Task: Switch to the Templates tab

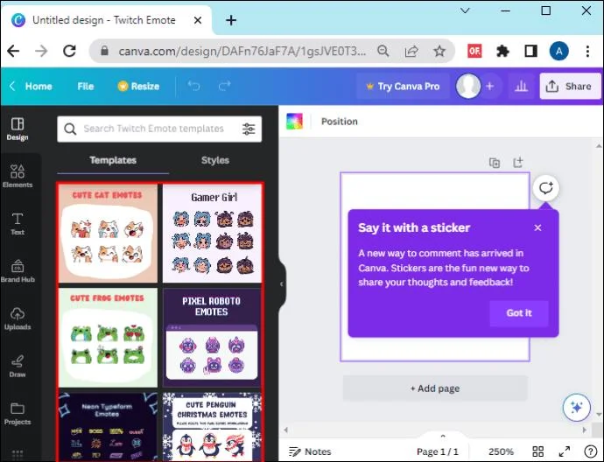Action: [113, 160]
